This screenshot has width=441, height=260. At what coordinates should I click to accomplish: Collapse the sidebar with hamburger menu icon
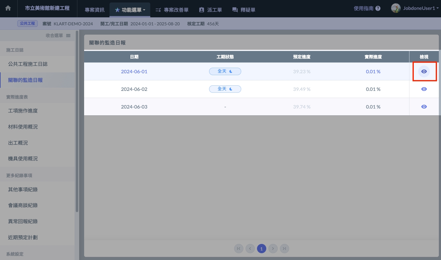coord(68,36)
